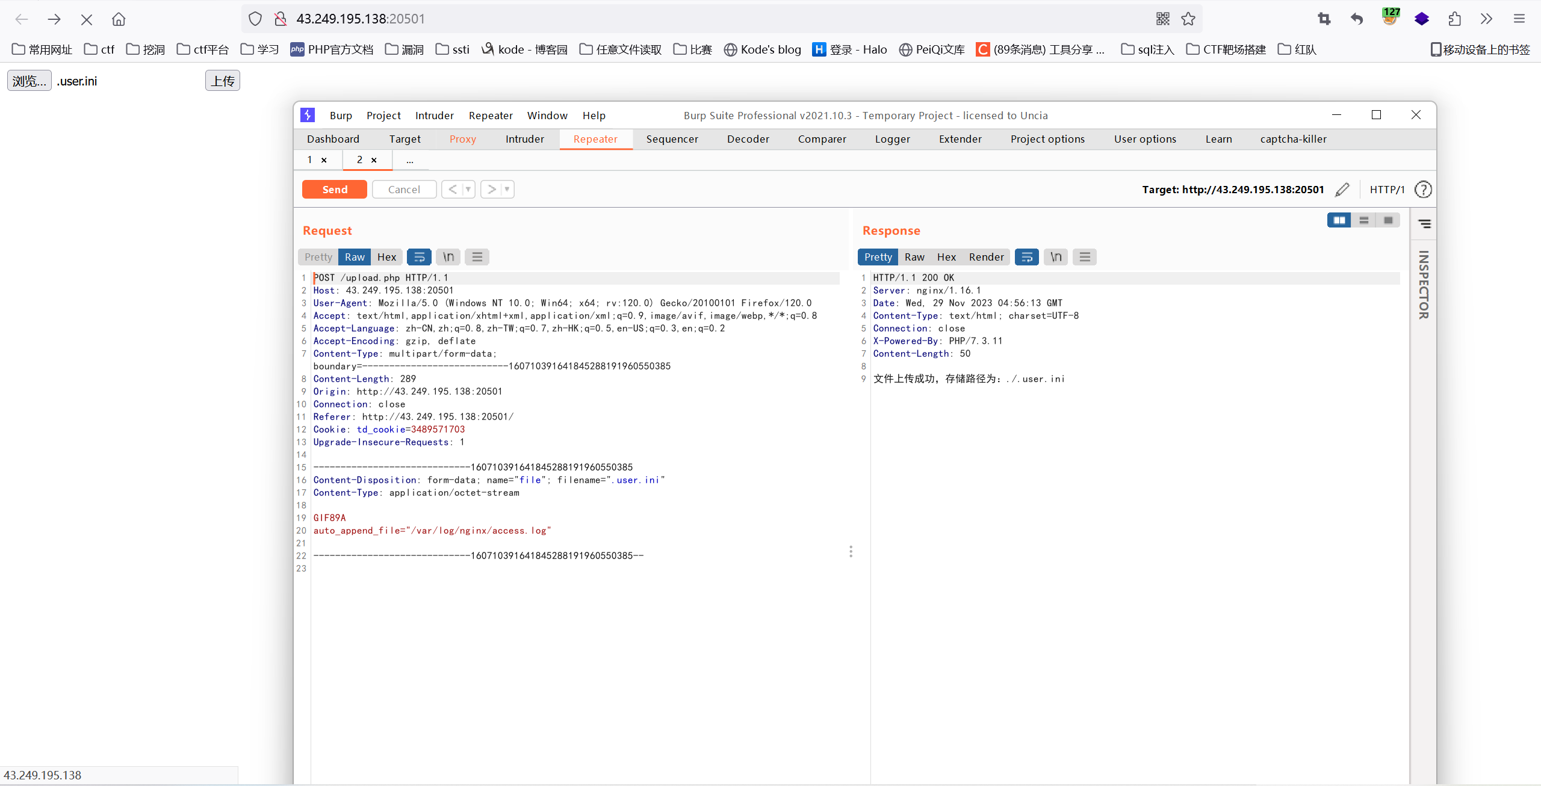
Task: Click the browser address bar URL
Action: point(360,19)
